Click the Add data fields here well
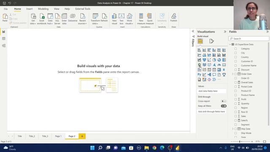 [x=211, y=91]
